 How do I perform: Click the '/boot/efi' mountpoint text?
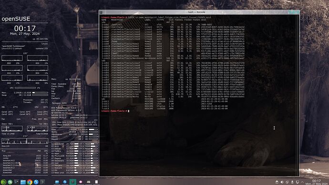[x=116, y=24]
